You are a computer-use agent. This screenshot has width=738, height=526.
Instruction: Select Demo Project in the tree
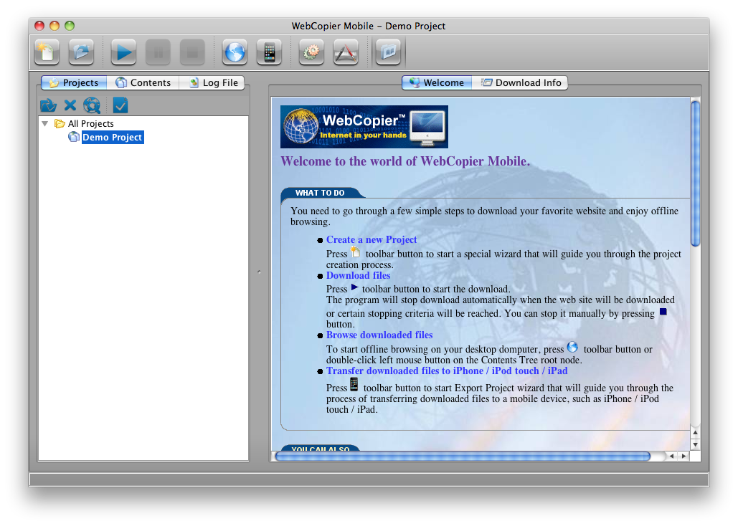point(112,137)
